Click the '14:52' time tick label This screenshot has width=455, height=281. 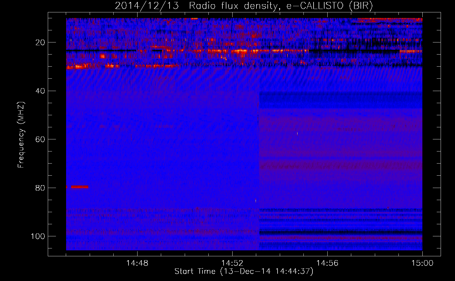[232, 263]
